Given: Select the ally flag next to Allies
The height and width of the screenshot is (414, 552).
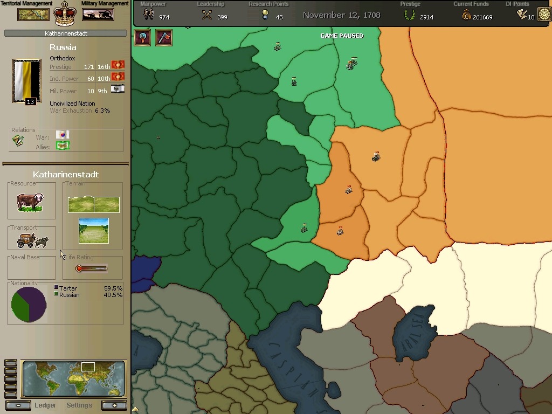Looking at the screenshot, I should 63,145.
